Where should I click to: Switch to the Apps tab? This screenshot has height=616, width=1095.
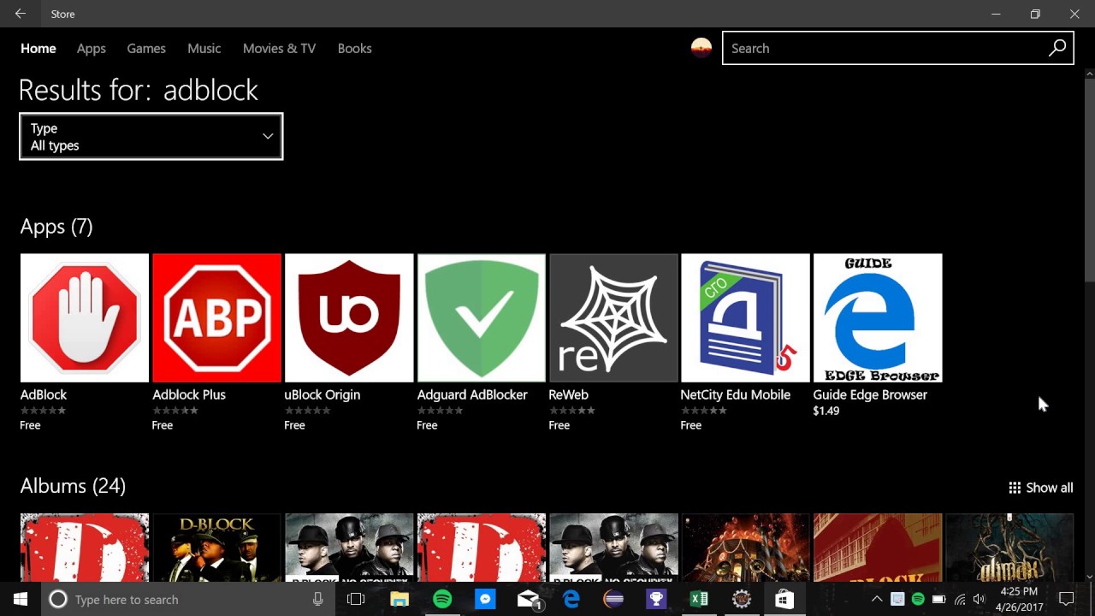click(x=92, y=48)
